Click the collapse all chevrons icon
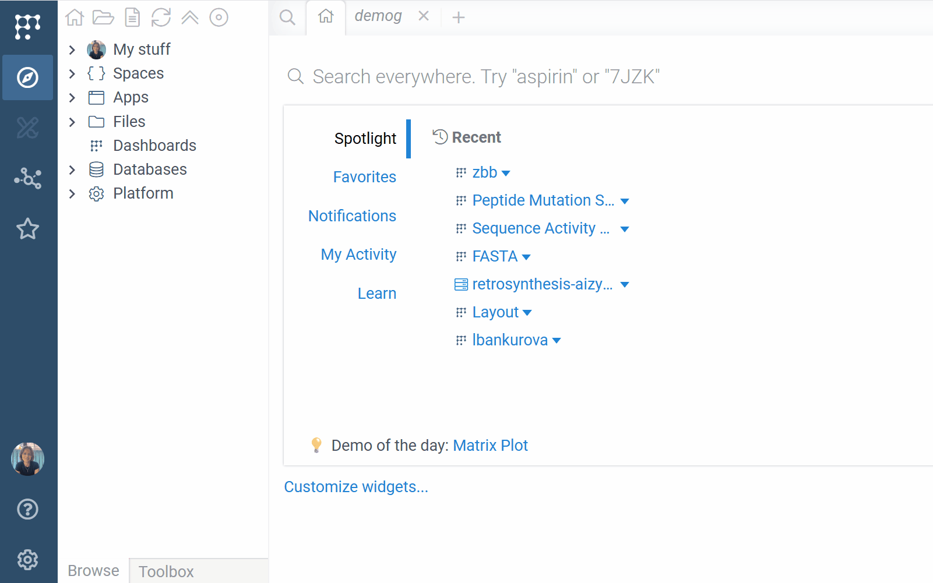The width and height of the screenshot is (933, 583). click(x=190, y=17)
